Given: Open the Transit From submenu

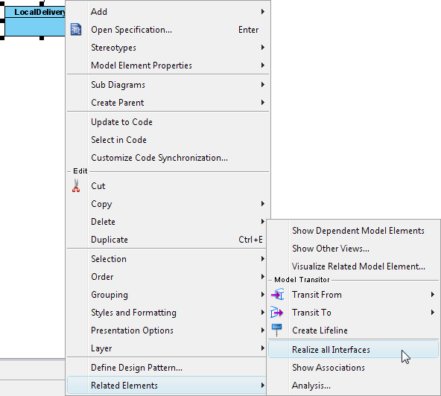Looking at the screenshot, I should click(354, 295).
